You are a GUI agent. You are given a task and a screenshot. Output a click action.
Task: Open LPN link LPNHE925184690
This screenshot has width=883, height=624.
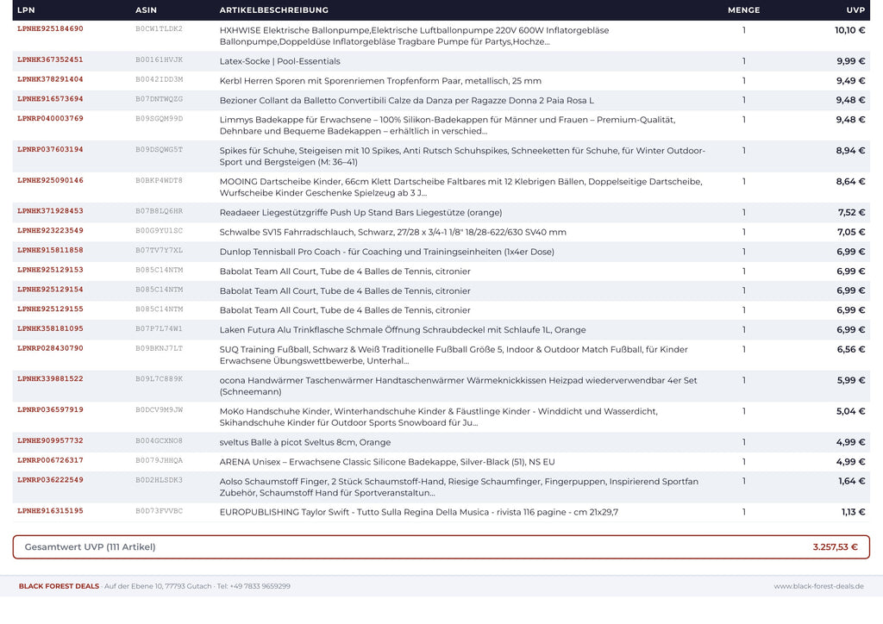coord(50,28)
